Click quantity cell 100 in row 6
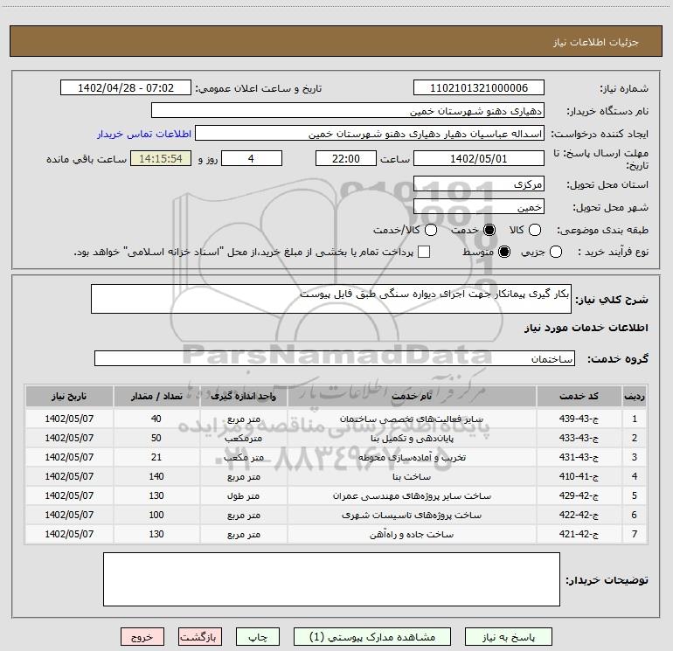The image size is (673, 651). point(156,515)
